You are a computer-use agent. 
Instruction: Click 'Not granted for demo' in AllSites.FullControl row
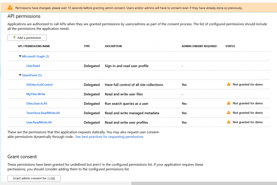(x=248, y=84)
